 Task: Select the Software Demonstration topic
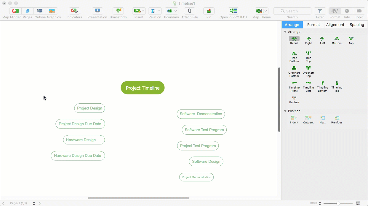coord(201,114)
